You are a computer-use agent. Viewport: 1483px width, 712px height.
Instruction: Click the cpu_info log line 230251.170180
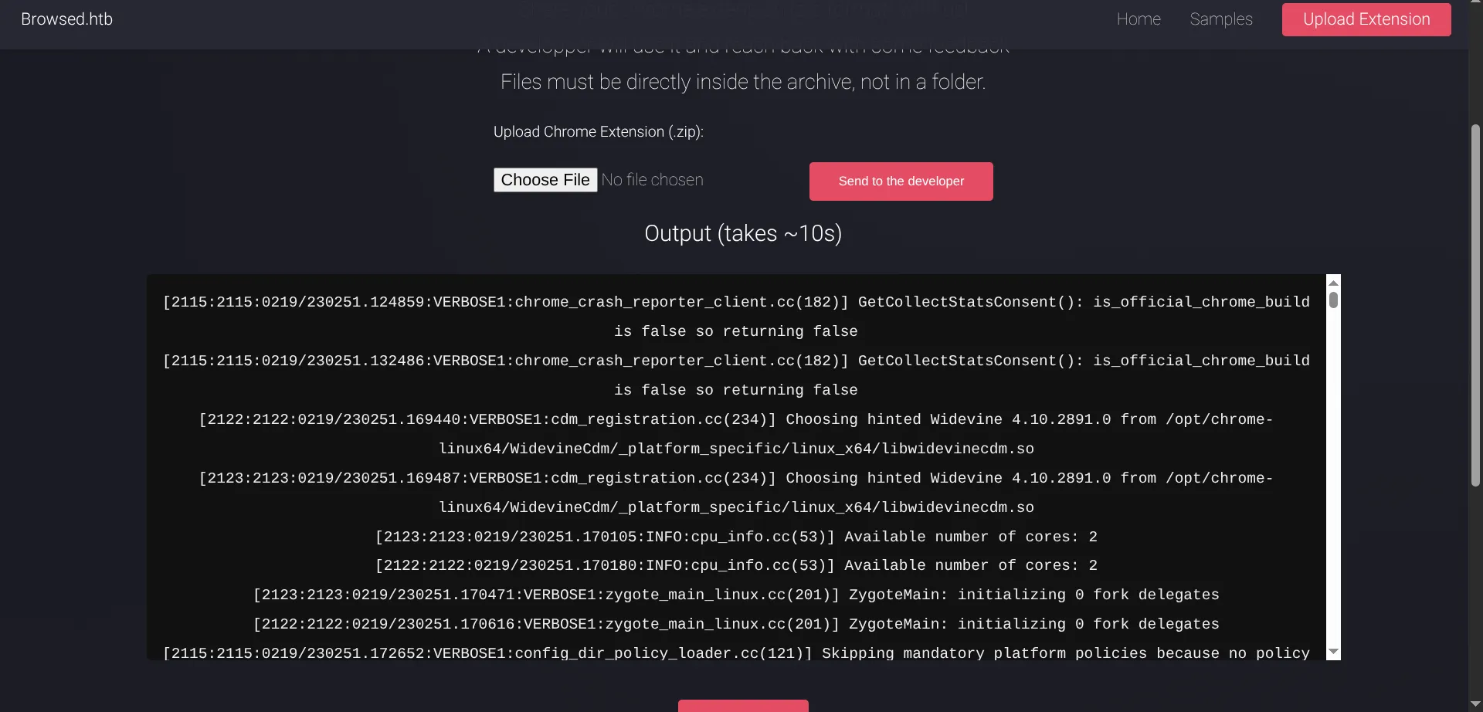736,565
